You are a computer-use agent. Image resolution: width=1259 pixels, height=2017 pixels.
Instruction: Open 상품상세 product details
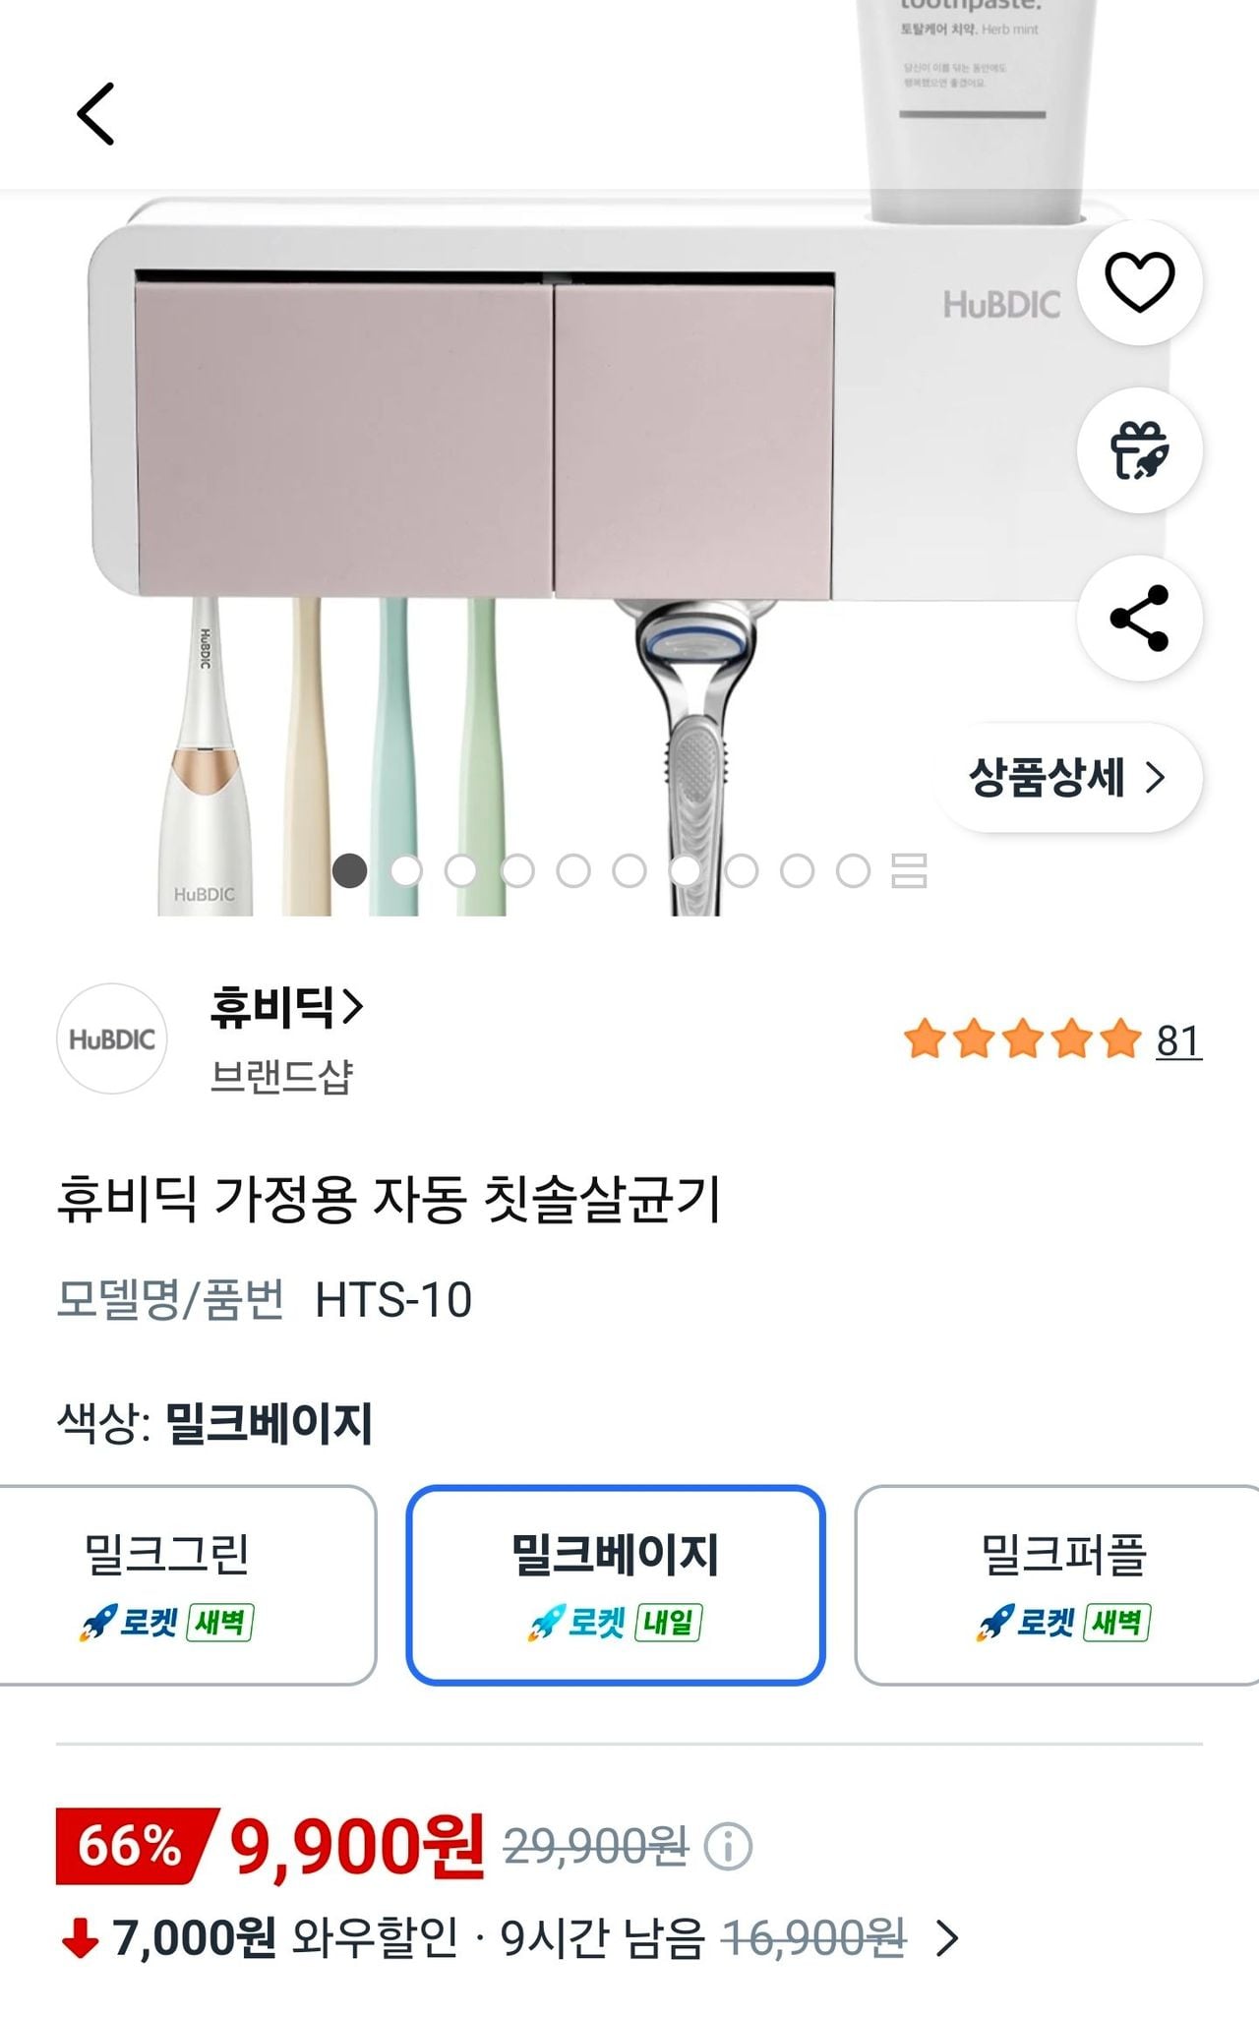(1067, 778)
